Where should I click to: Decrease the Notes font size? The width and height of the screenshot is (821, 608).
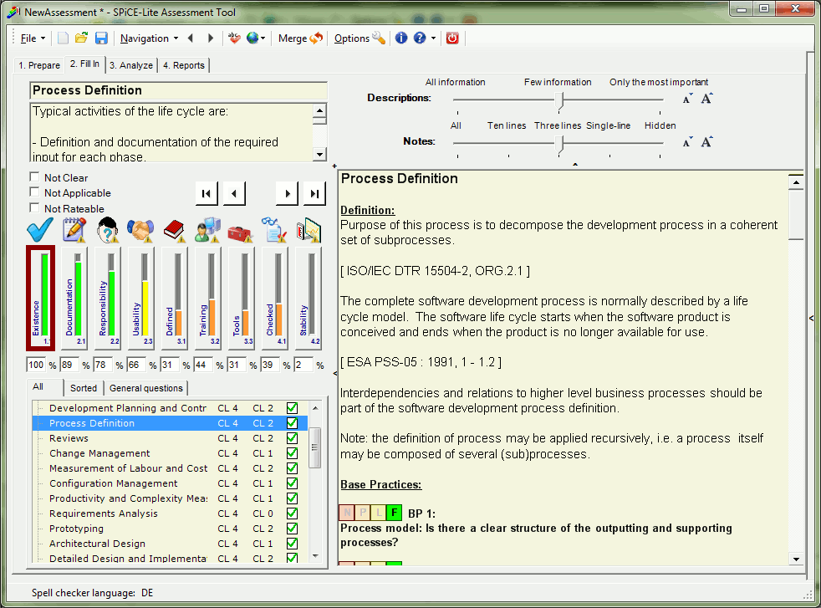687,142
